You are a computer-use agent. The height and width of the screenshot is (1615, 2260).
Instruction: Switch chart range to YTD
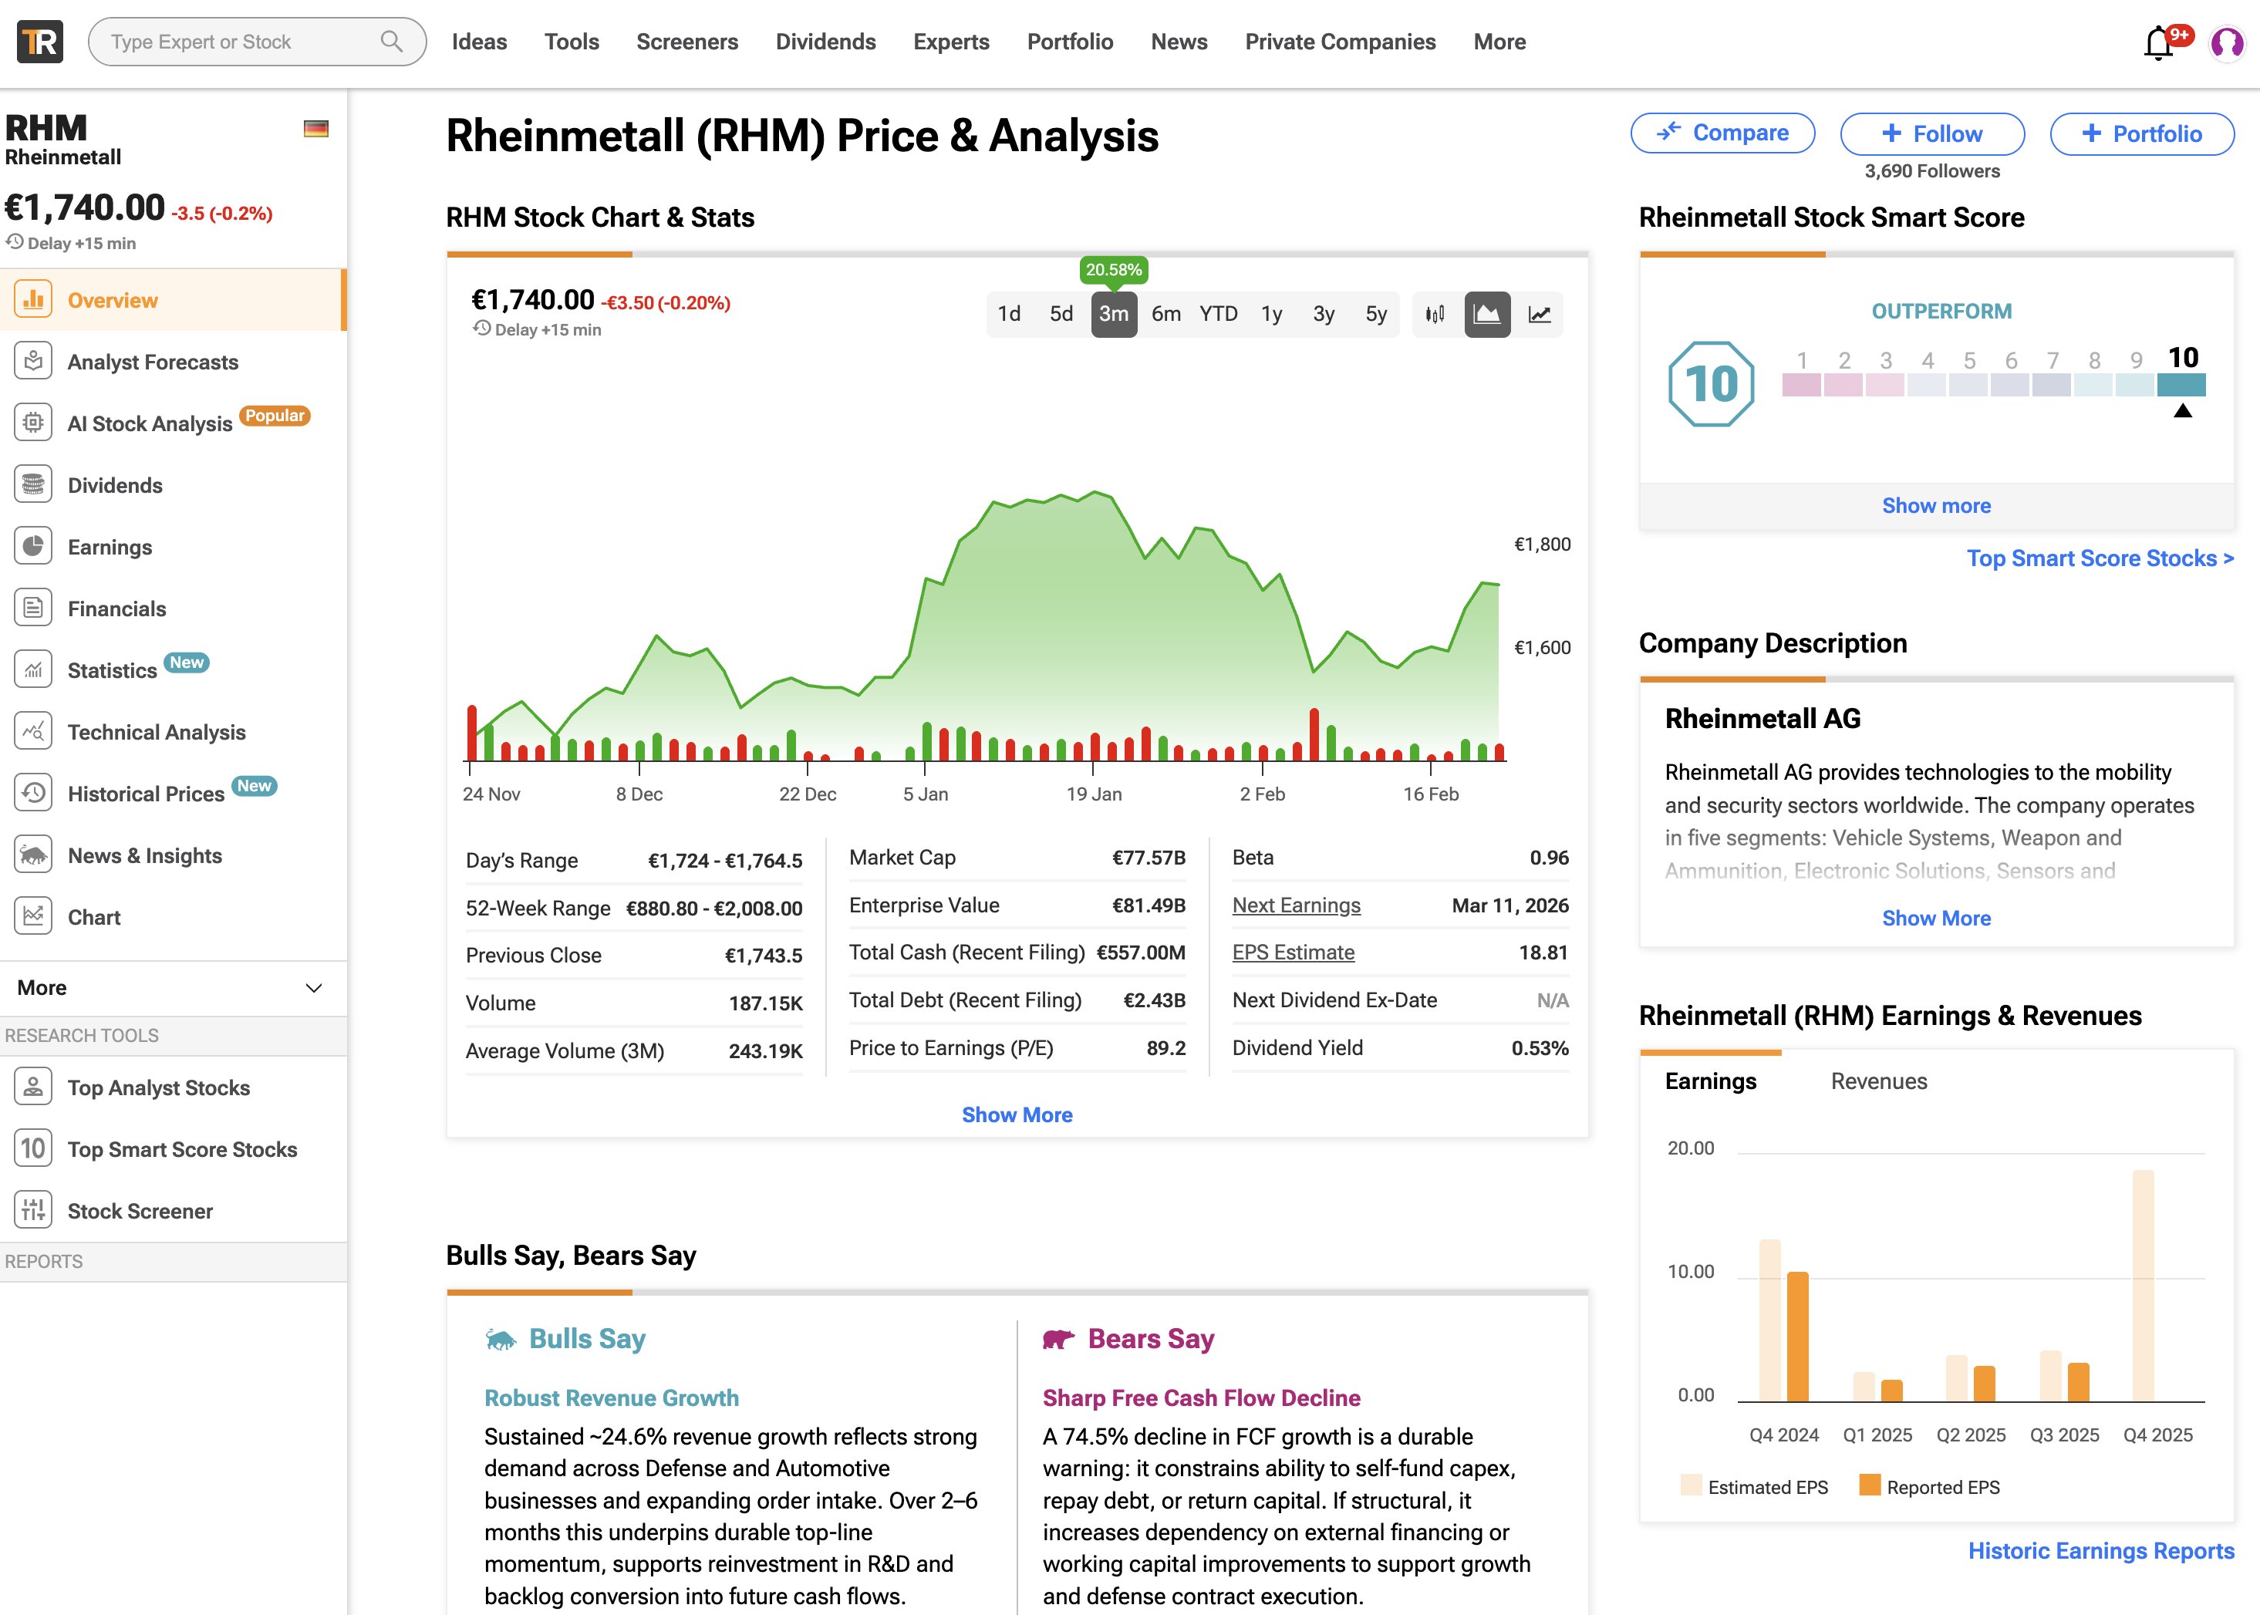pos(1218,314)
